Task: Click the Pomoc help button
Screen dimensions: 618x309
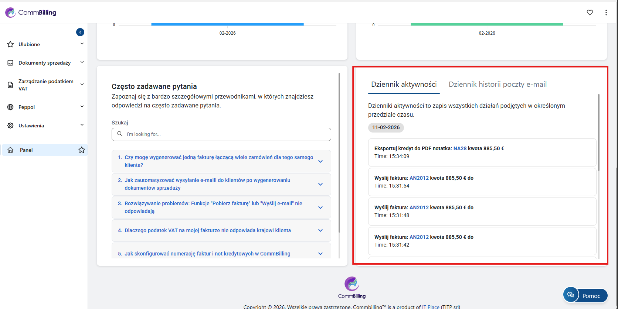Action: [591, 296]
